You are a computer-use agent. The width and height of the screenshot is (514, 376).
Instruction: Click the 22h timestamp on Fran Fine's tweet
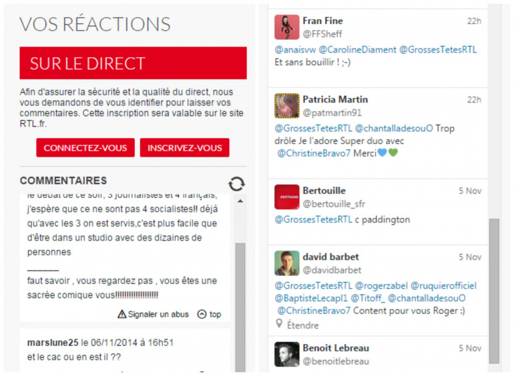[474, 21]
